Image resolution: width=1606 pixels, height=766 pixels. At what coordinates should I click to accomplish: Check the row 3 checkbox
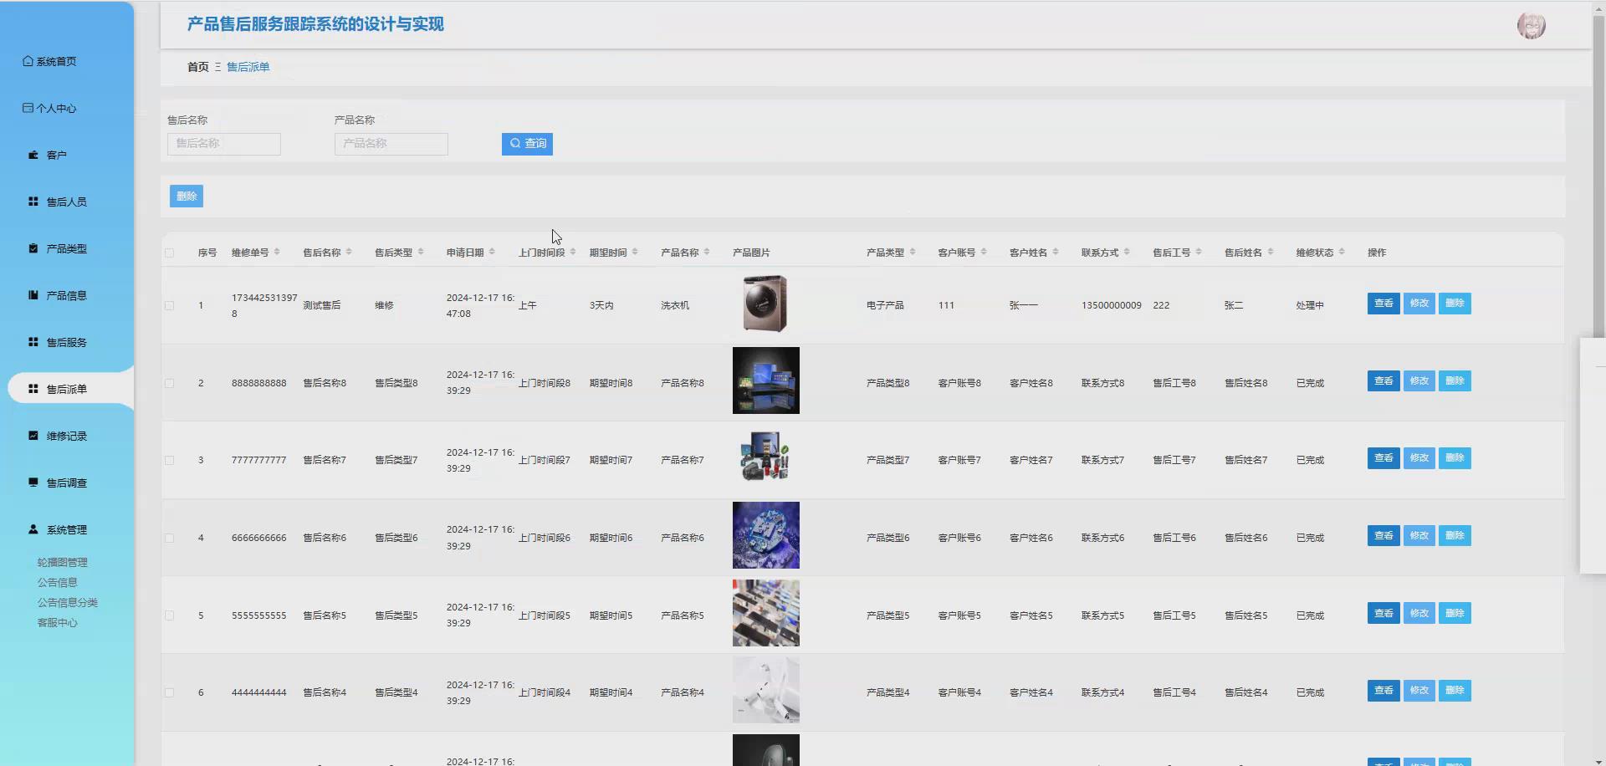[x=170, y=460]
